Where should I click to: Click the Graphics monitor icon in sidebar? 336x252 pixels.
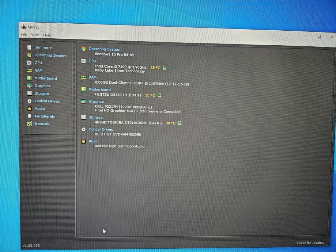[x=29, y=85]
